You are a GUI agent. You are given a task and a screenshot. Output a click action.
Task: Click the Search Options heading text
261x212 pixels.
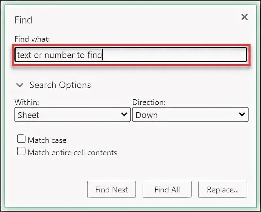pos(60,85)
